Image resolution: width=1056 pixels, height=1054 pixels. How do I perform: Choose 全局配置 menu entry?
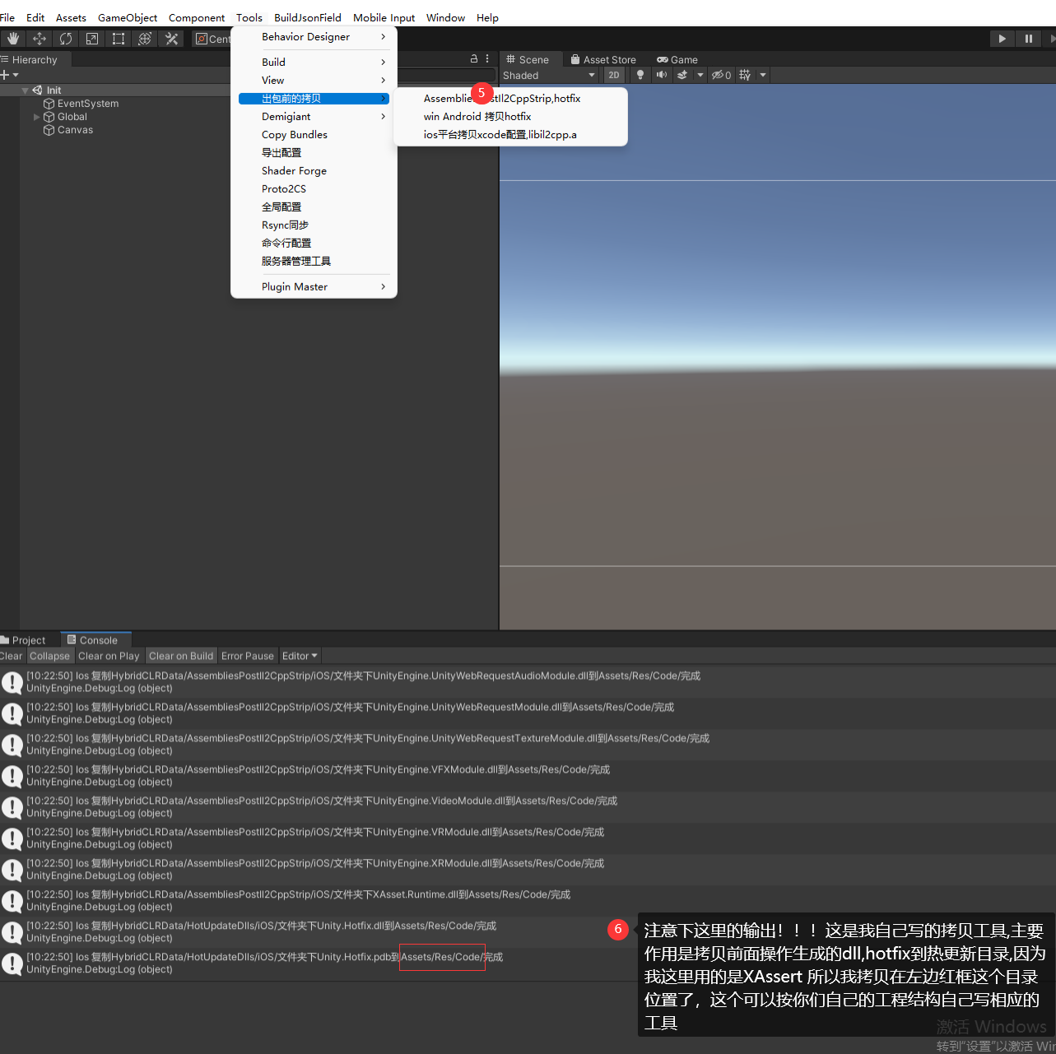314,207
